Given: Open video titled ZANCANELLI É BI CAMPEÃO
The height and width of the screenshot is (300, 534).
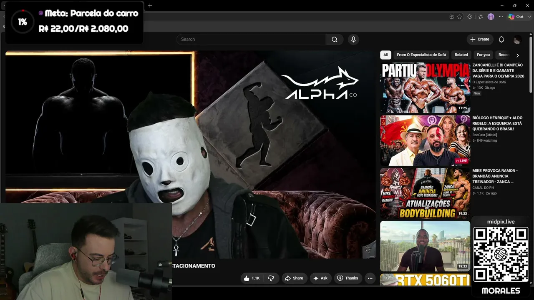Looking at the screenshot, I should 498,70.
